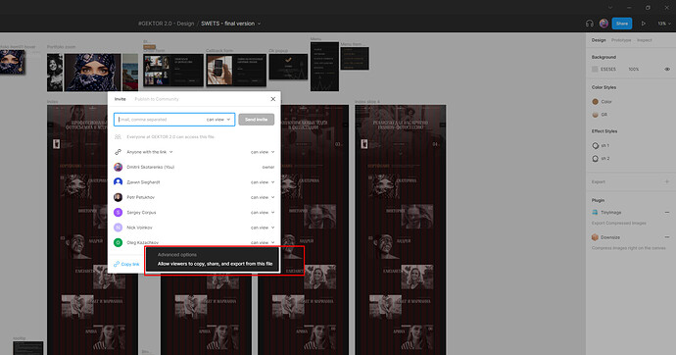Click the TinyImage plugin icon

(x=595, y=212)
